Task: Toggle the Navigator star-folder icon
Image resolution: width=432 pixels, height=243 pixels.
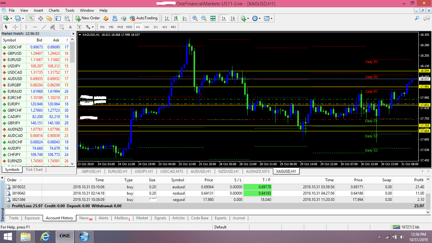Action: tap(49, 18)
